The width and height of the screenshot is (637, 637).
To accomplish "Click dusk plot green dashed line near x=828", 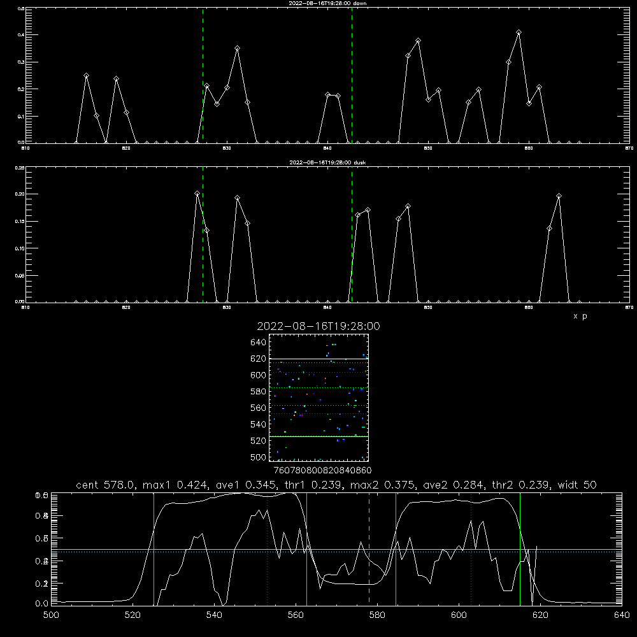I will pos(203,234).
